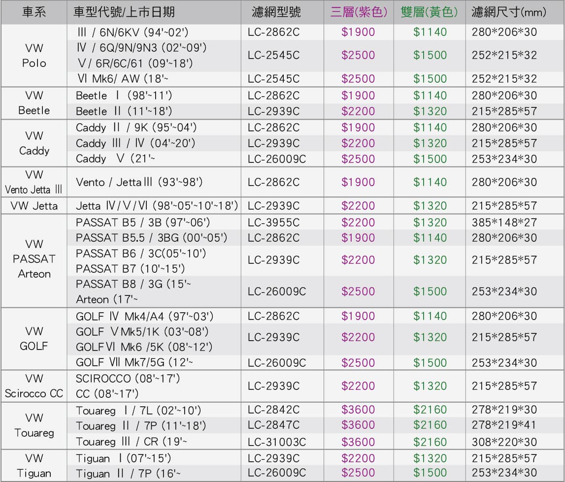Select the VW Scirocco CC series cell
Image resolution: width=565 pixels, height=482 pixels.
34,386
